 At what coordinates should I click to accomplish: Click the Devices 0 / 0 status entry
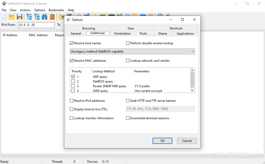click(x=98, y=162)
